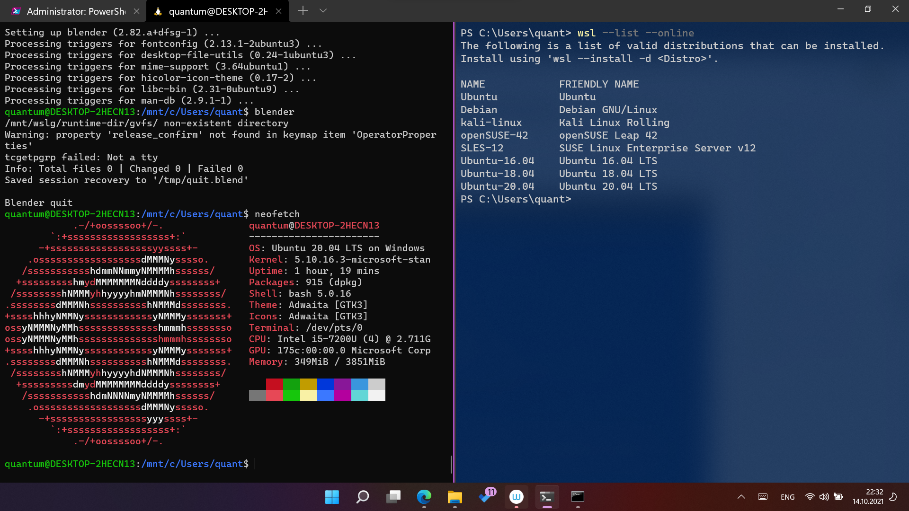Click 'CPU: Intel i5-7200U' line
Viewport: 909px width, 511px height.
(339, 339)
